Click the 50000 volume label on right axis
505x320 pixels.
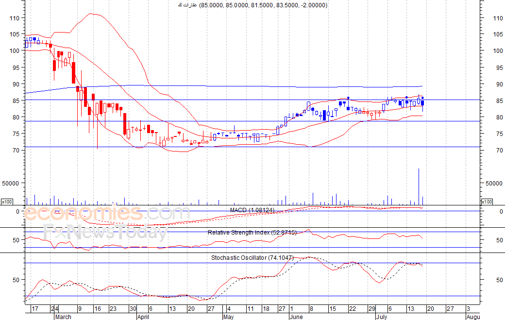[494, 184]
